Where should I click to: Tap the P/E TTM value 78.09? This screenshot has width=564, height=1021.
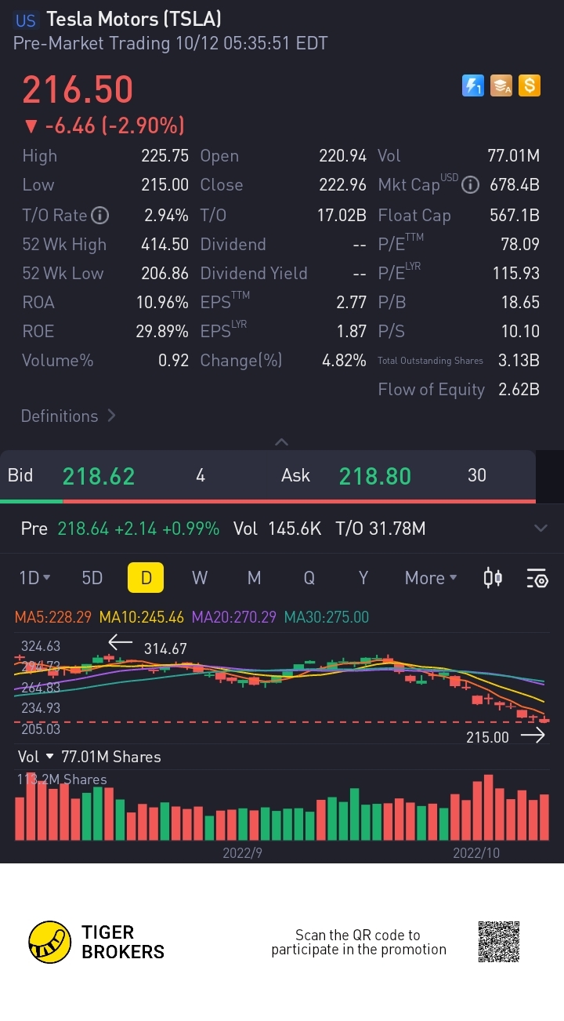(x=520, y=244)
